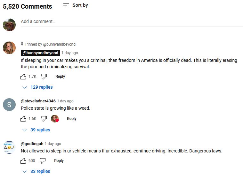Expand the 129 replies thread
Screen dimensions: 243x177
point(37,87)
